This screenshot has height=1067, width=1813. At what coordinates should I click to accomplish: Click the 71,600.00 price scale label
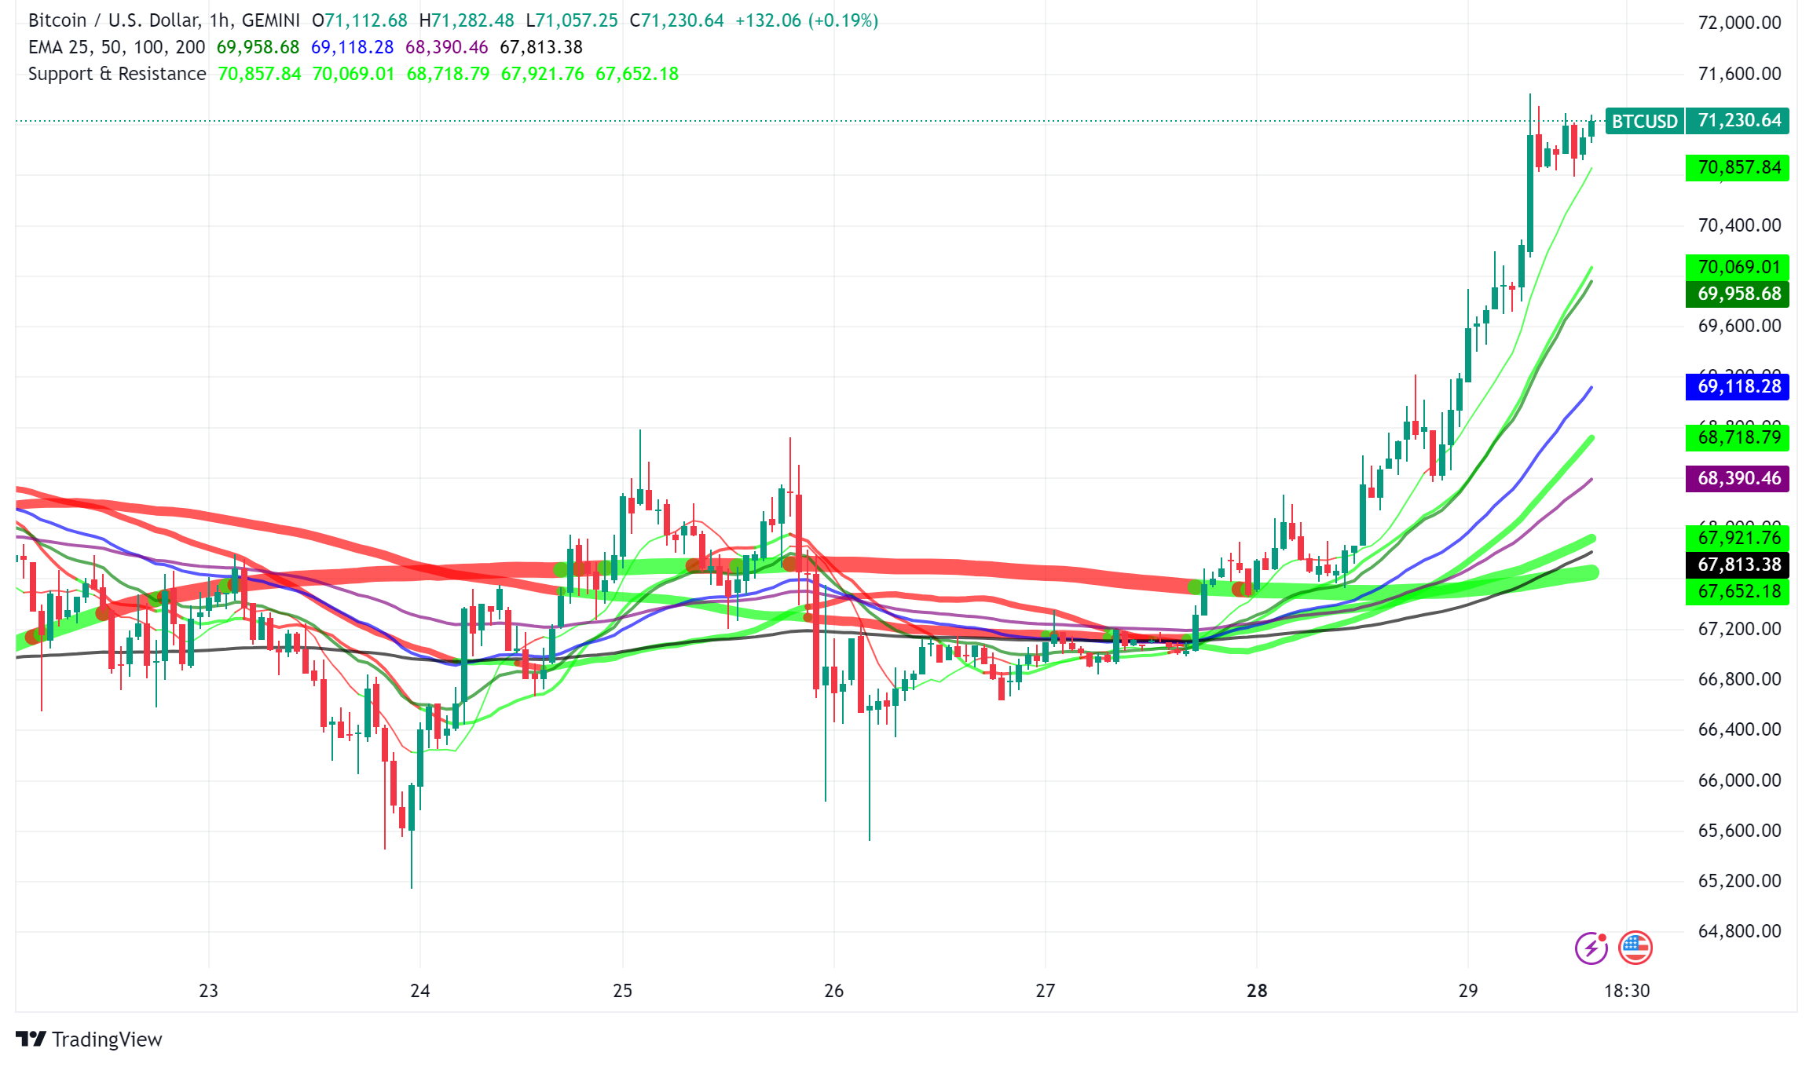click(x=1740, y=74)
